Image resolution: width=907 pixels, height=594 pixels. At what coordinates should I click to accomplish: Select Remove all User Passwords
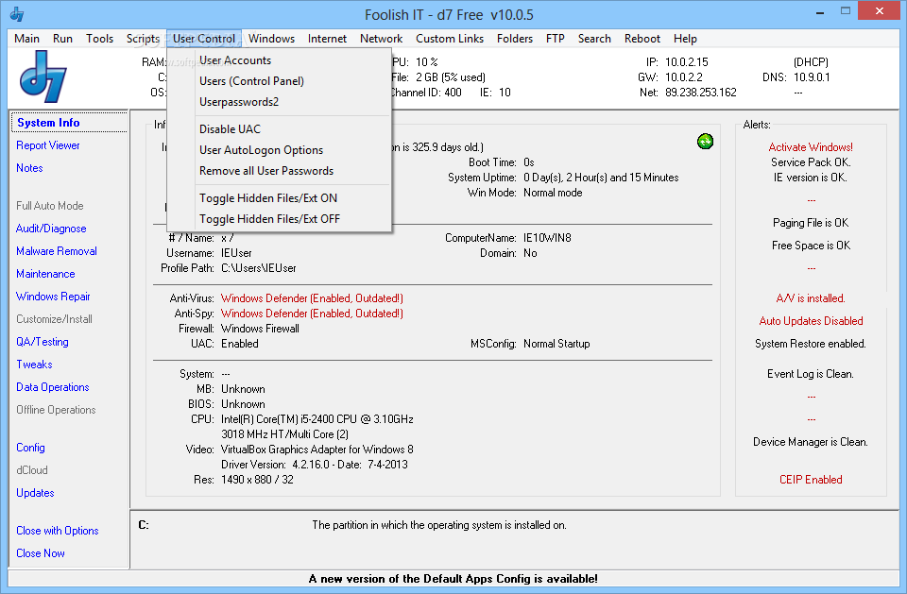[279, 171]
